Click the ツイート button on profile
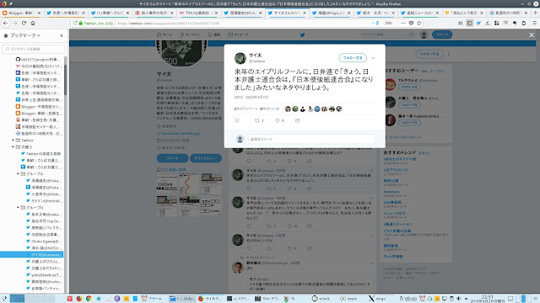Screen dimensions: 540x303 click(x=172, y=158)
